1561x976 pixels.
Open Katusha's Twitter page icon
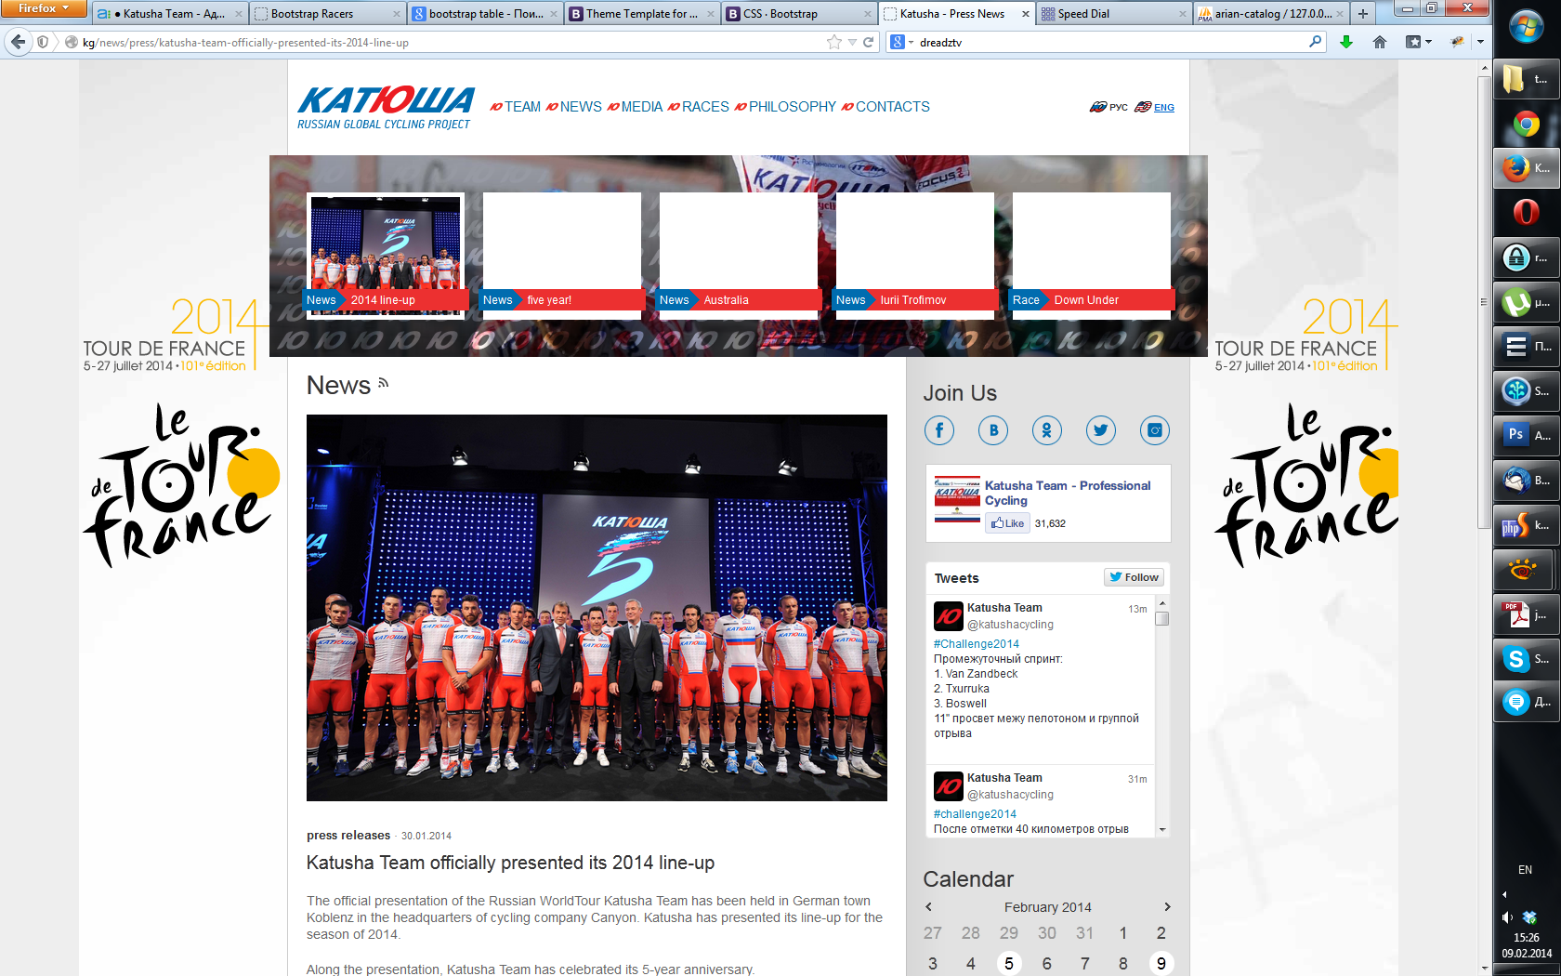(x=1101, y=430)
